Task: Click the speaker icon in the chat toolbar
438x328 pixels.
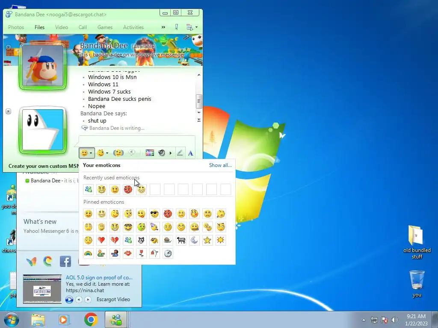Action: 162,153
